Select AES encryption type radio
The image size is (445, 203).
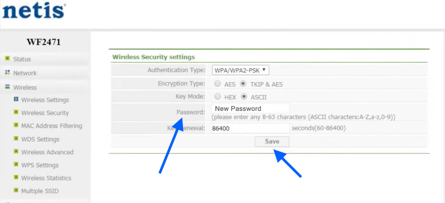pyautogui.click(x=218, y=84)
